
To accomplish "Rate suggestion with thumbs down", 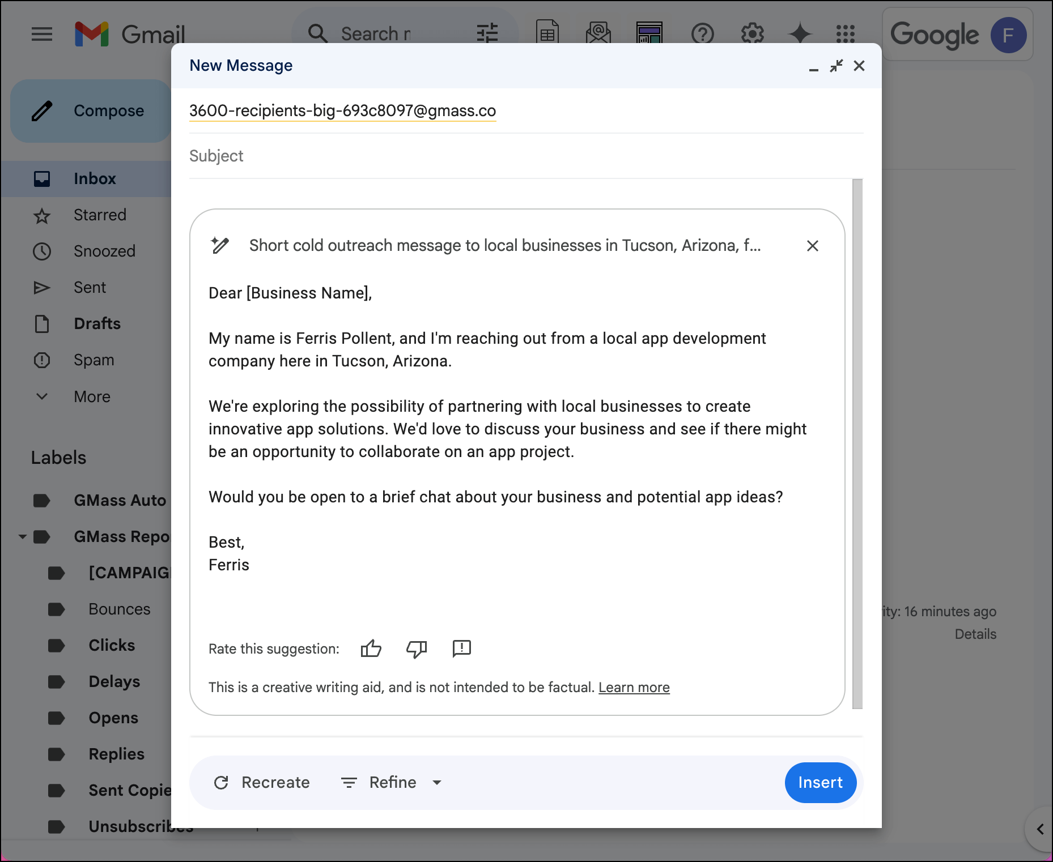I will click(417, 648).
